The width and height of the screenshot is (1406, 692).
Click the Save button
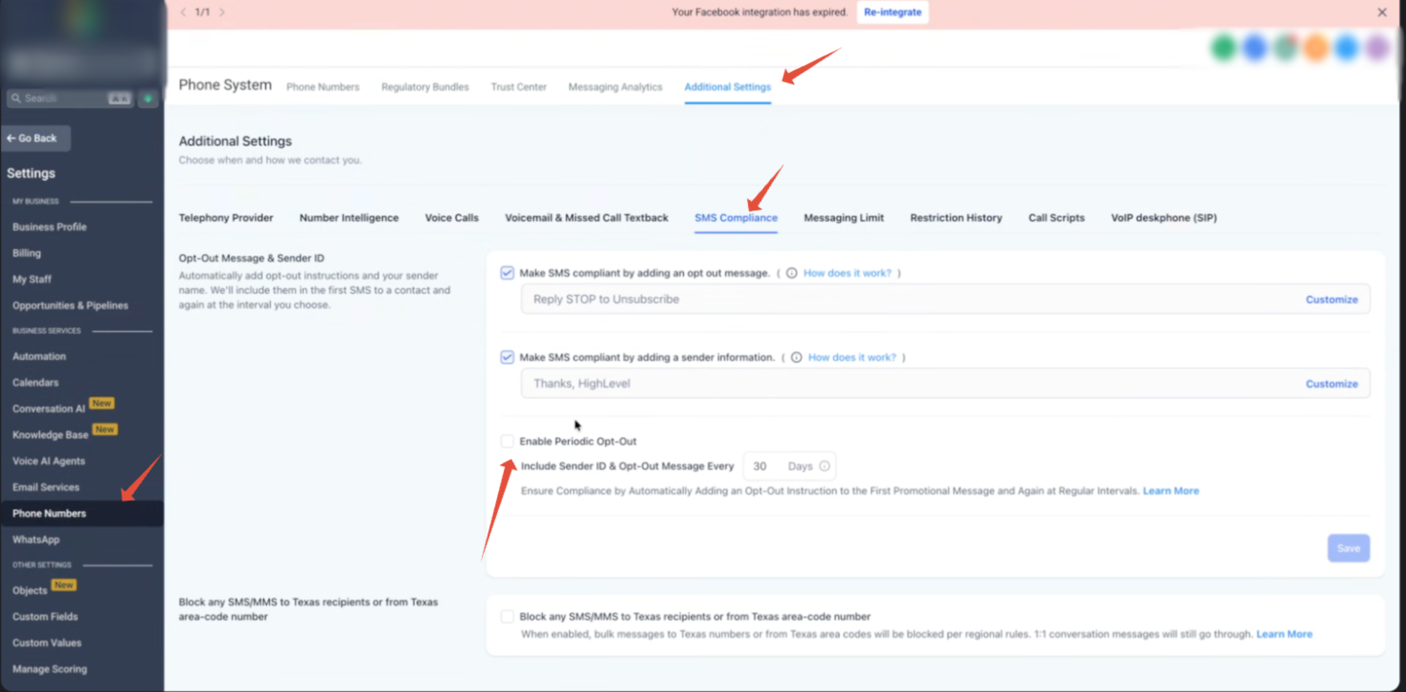(1348, 548)
